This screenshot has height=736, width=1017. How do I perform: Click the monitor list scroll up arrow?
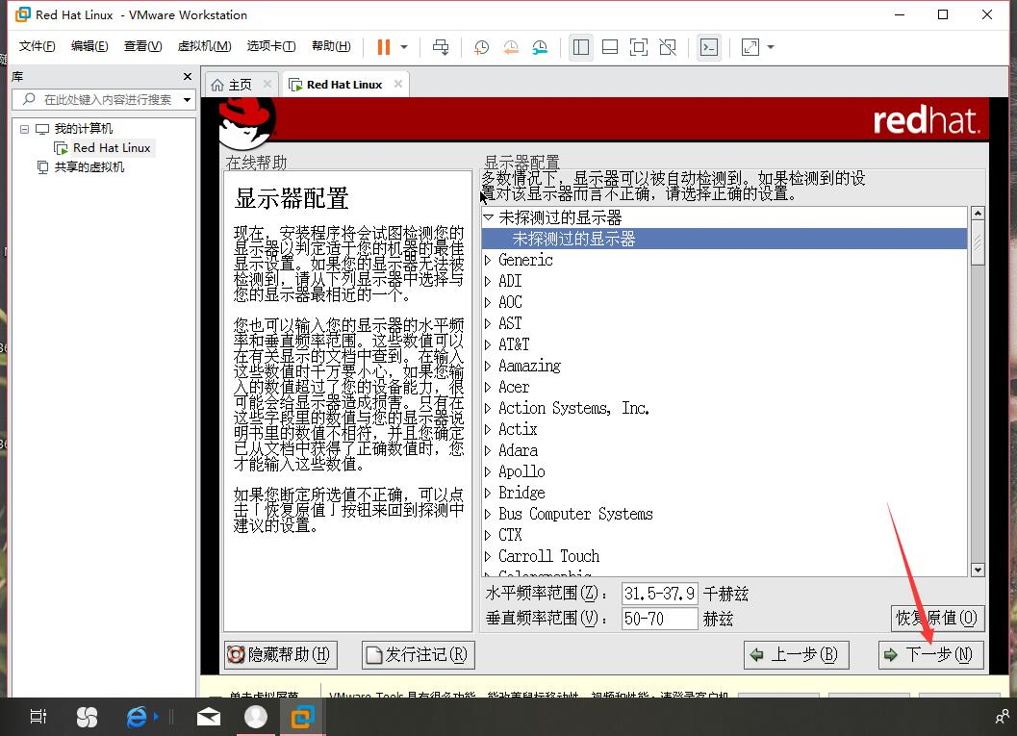pos(978,214)
